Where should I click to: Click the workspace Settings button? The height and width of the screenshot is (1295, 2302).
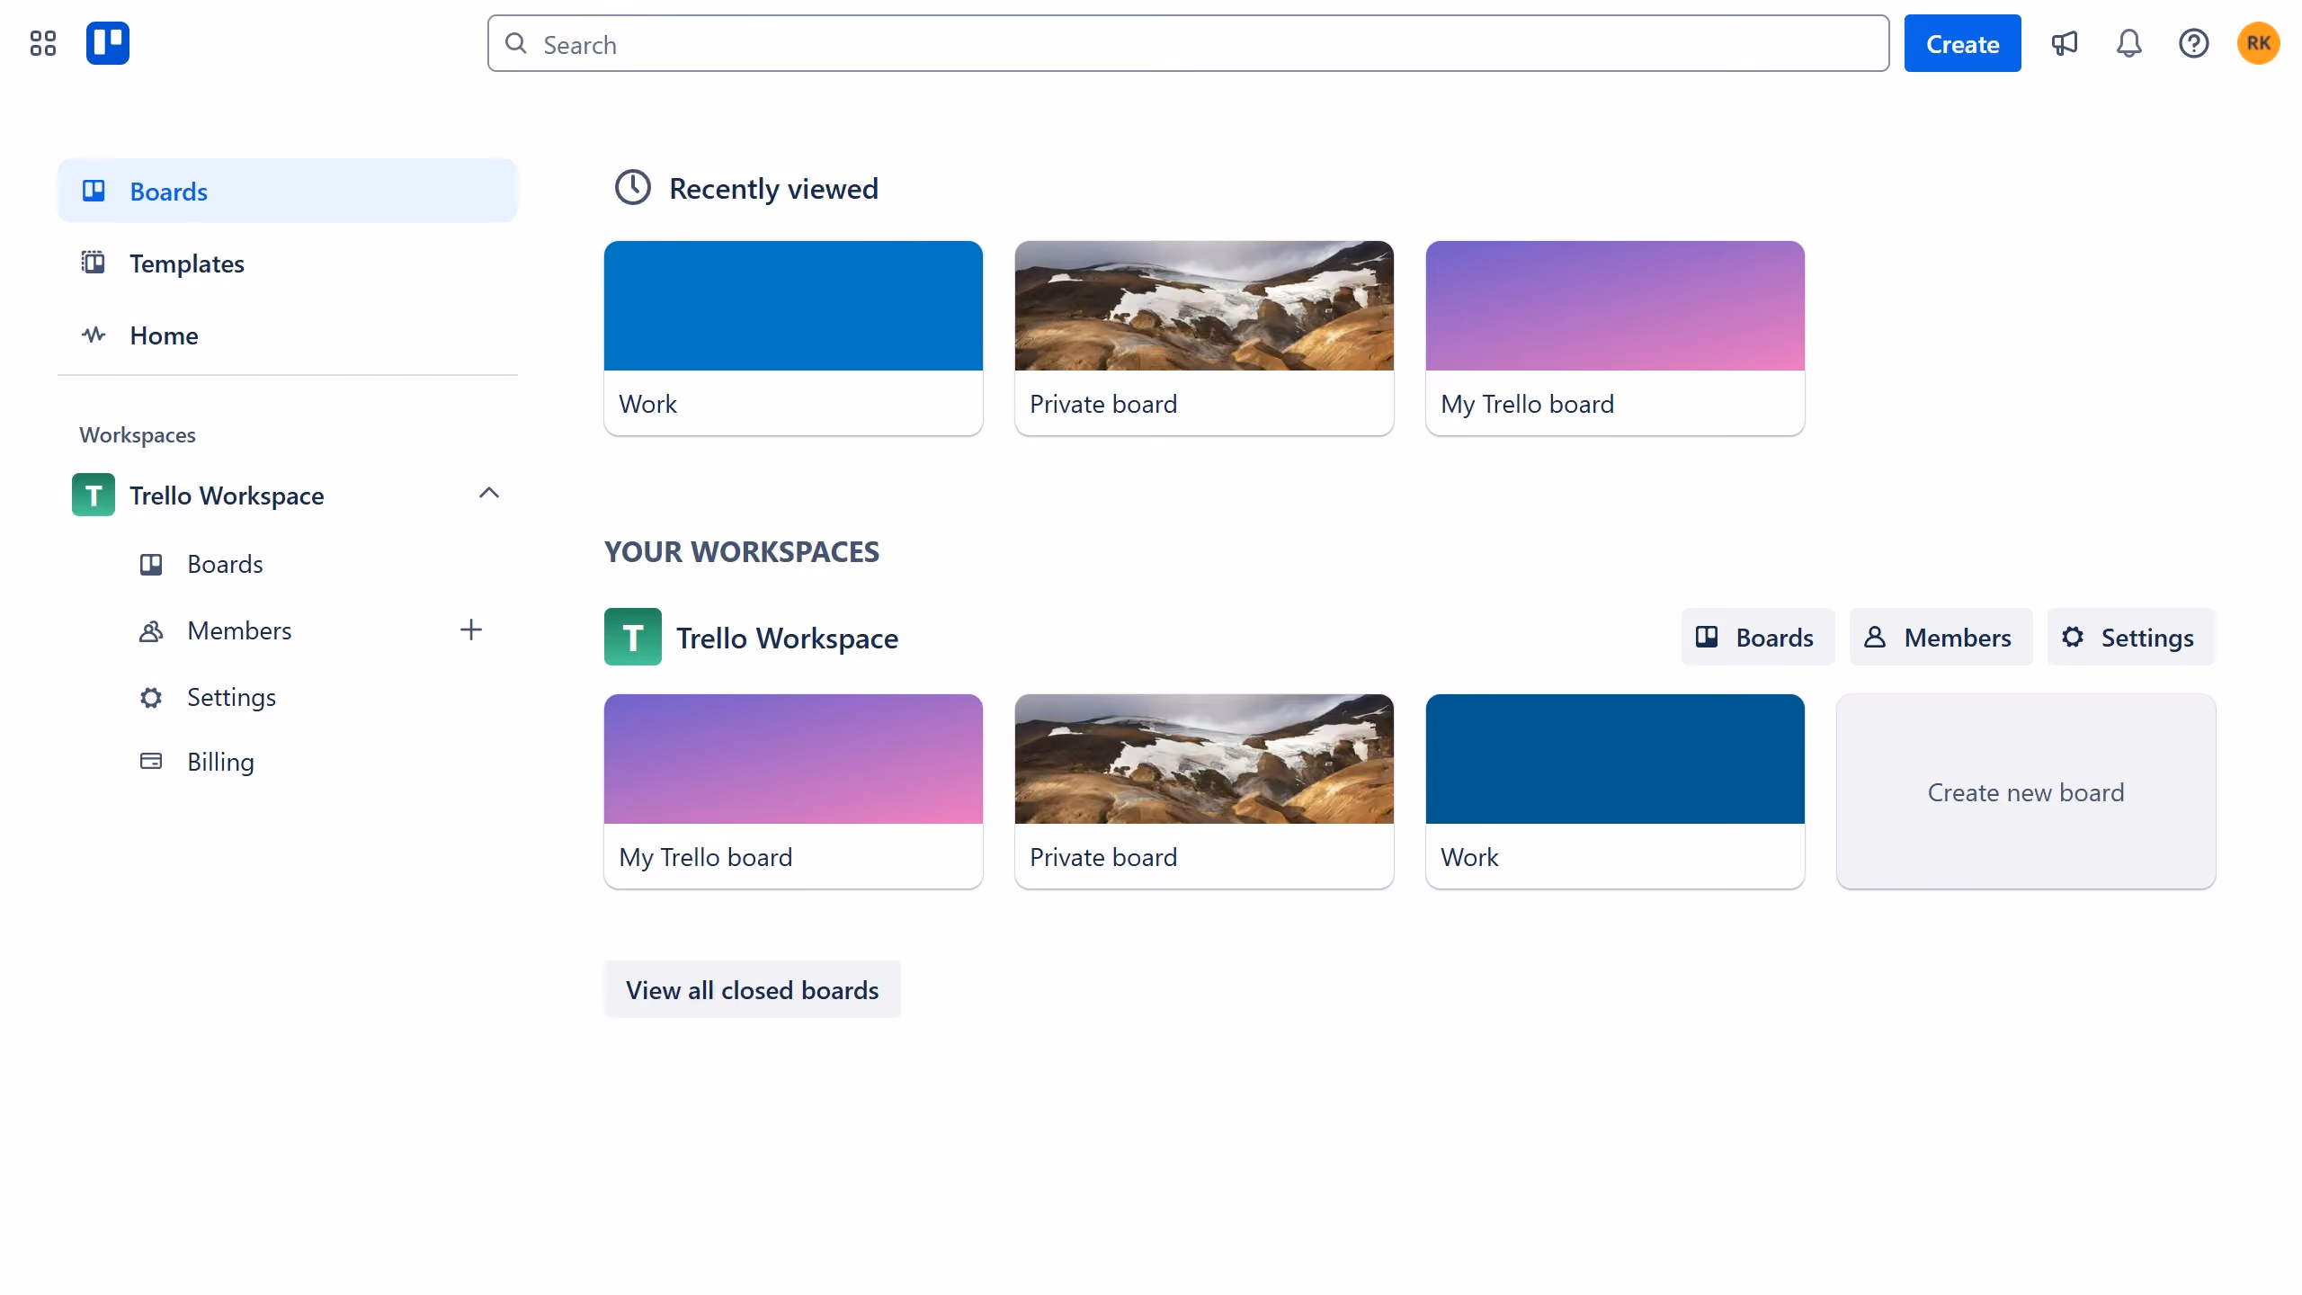[x=2131, y=637]
